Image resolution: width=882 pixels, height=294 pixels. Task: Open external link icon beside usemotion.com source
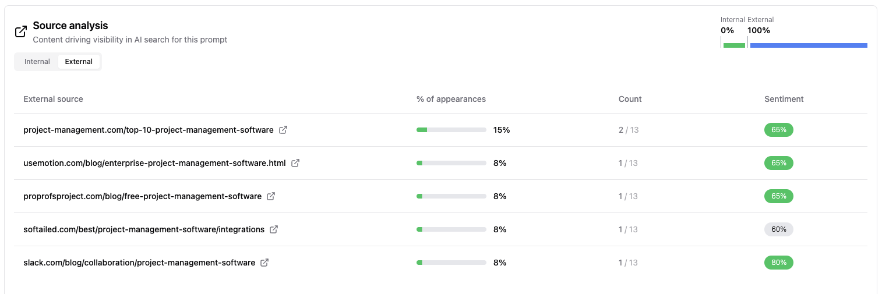click(x=295, y=163)
